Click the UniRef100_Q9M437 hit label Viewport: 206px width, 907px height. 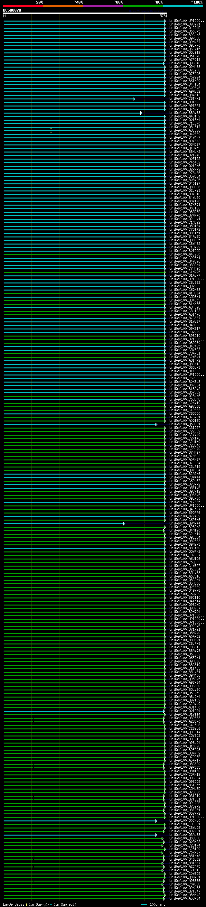184,42
